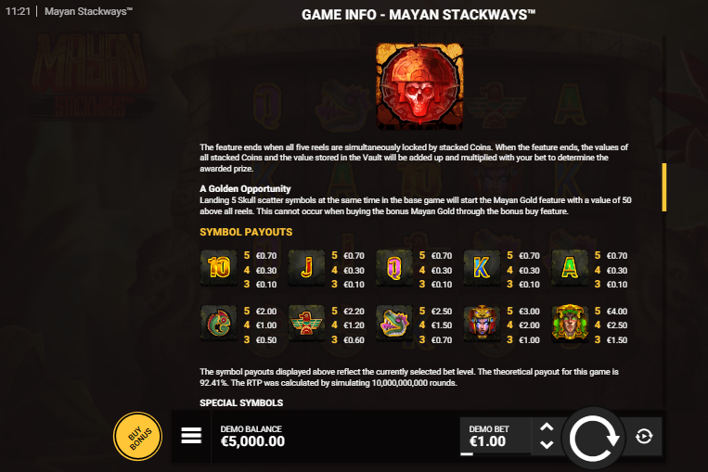Increase the demo bet with the up chevron

pyautogui.click(x=547, y=427)
